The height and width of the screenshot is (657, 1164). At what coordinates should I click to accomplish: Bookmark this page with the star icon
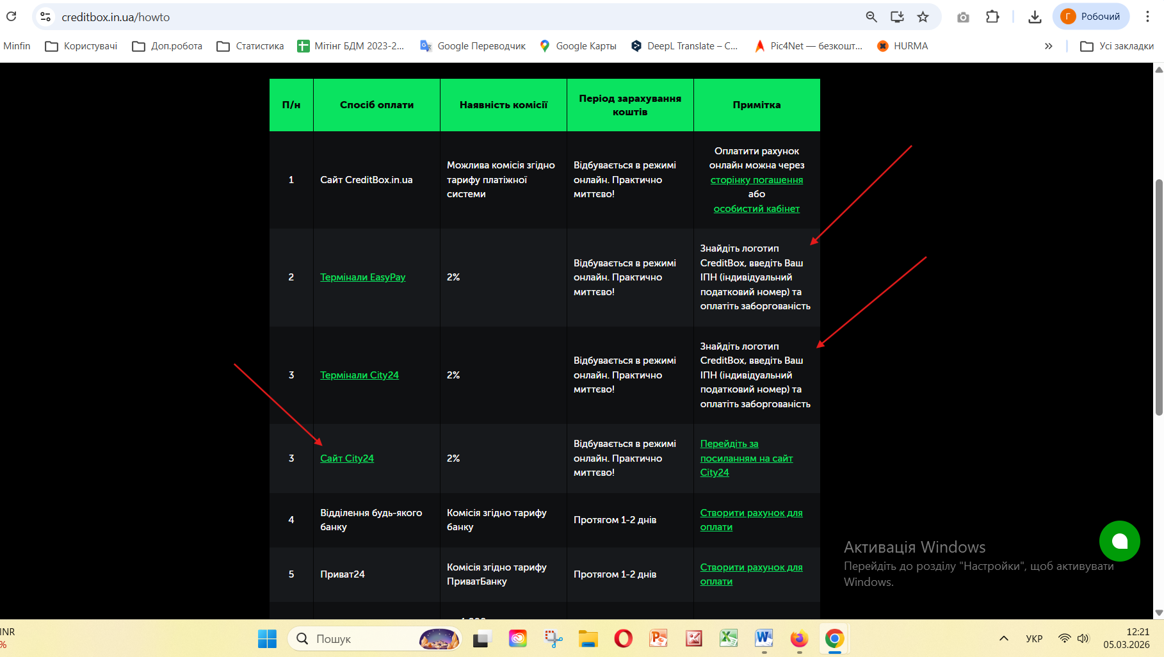pyautogui.click(x=923, y=17)
